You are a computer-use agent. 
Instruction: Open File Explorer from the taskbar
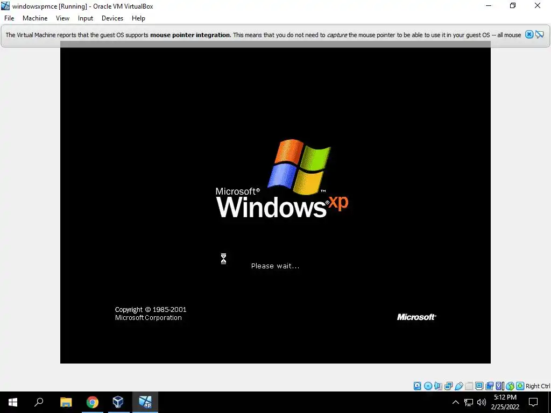66,402
